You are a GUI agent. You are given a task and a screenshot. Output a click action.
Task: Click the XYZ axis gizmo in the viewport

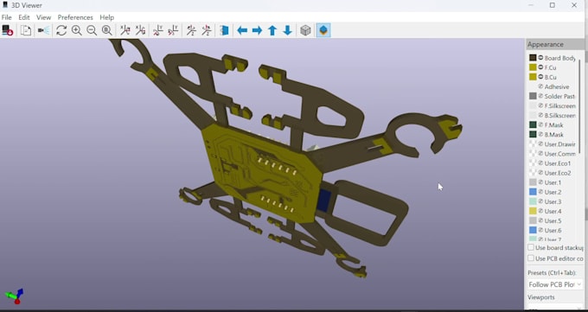(x=14, y=296)
